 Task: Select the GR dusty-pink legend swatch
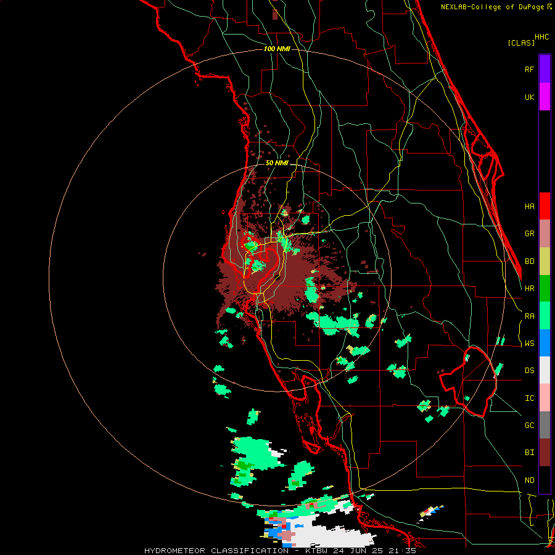pyautogui.click(x=545, y=234)
